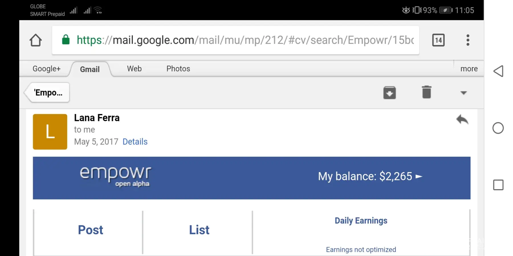Image resolution: width=513 pixels, height=256 pixels.
Task: Tap the Android back navigation button
Action: coord(498,71)
